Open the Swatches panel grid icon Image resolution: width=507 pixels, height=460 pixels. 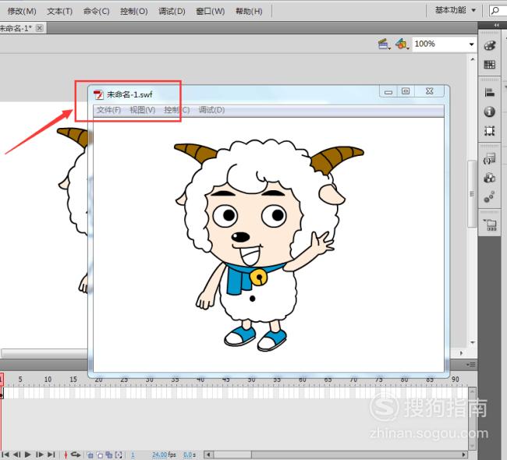[490, 65]
